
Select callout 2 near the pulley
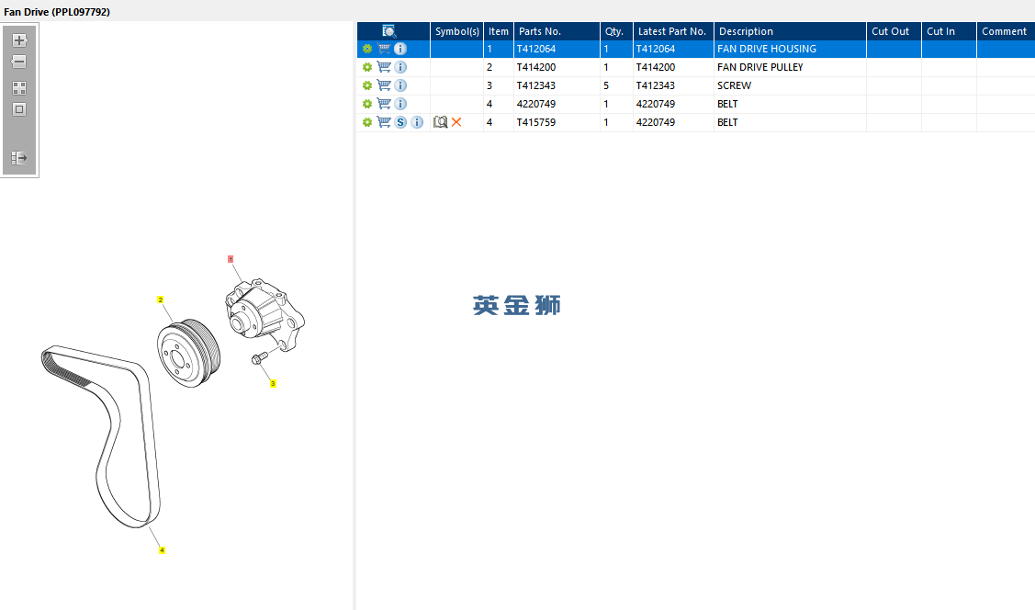pyautogui.click(x=160, y=299)
